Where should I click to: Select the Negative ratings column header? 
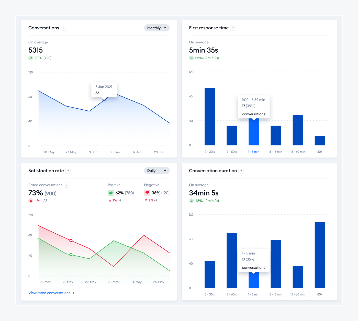tap(152, 185)
